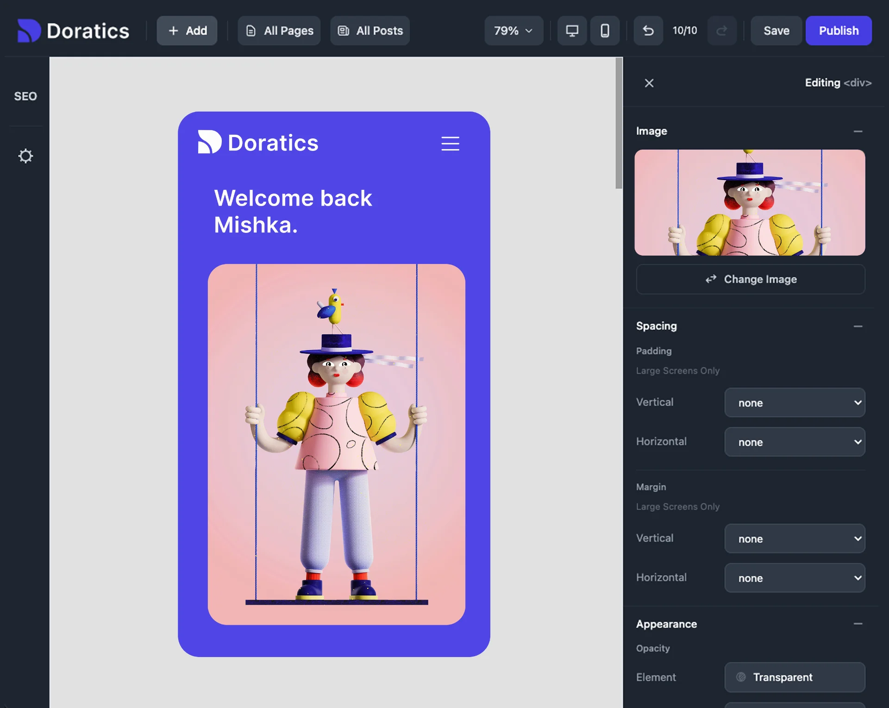Viewport: 889px width, 708px height.
Task: Switch to mobile preview mode
Action: (605, 31)
